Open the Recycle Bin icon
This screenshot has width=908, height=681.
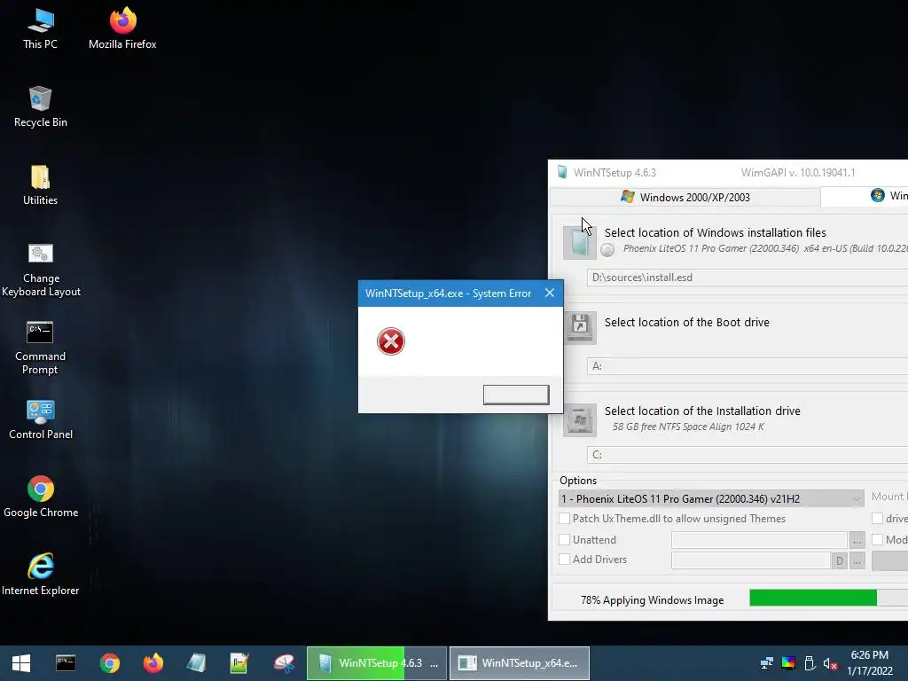(x=40, y=106)
